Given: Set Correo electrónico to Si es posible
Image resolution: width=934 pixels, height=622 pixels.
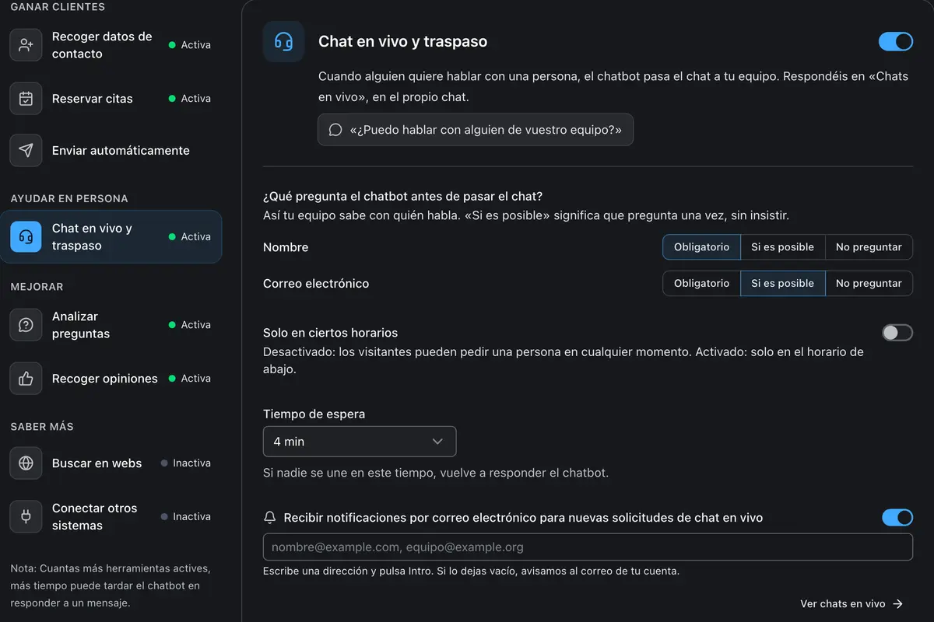Looking at the screenshot, I should click(x=782, y=284).
